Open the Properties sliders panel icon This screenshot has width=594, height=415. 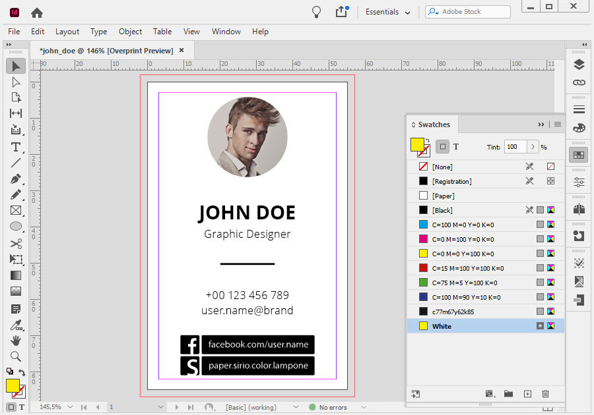click(x=579, y=182)
